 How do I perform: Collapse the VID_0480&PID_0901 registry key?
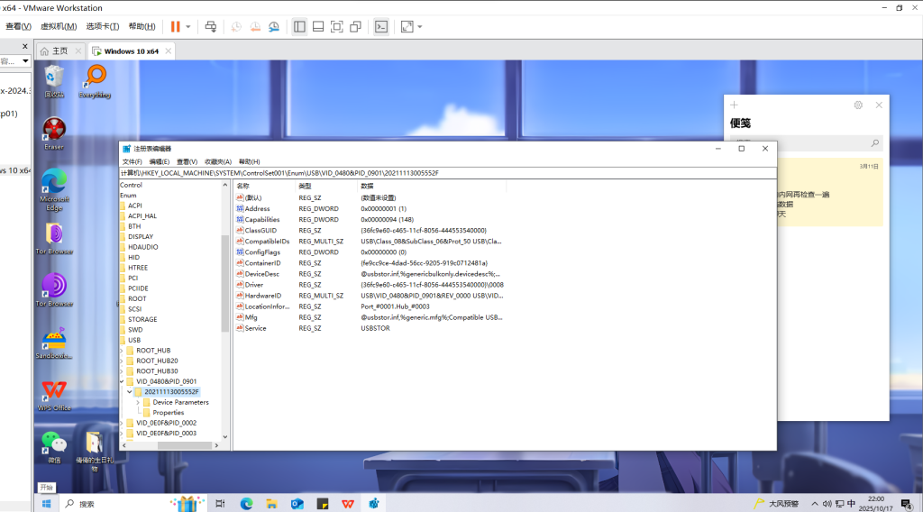122,381
